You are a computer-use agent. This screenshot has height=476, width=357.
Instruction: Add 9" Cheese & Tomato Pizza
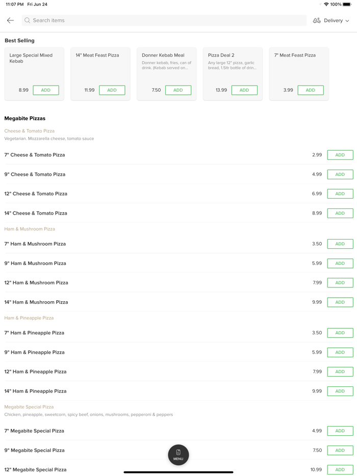pos(340,174)
